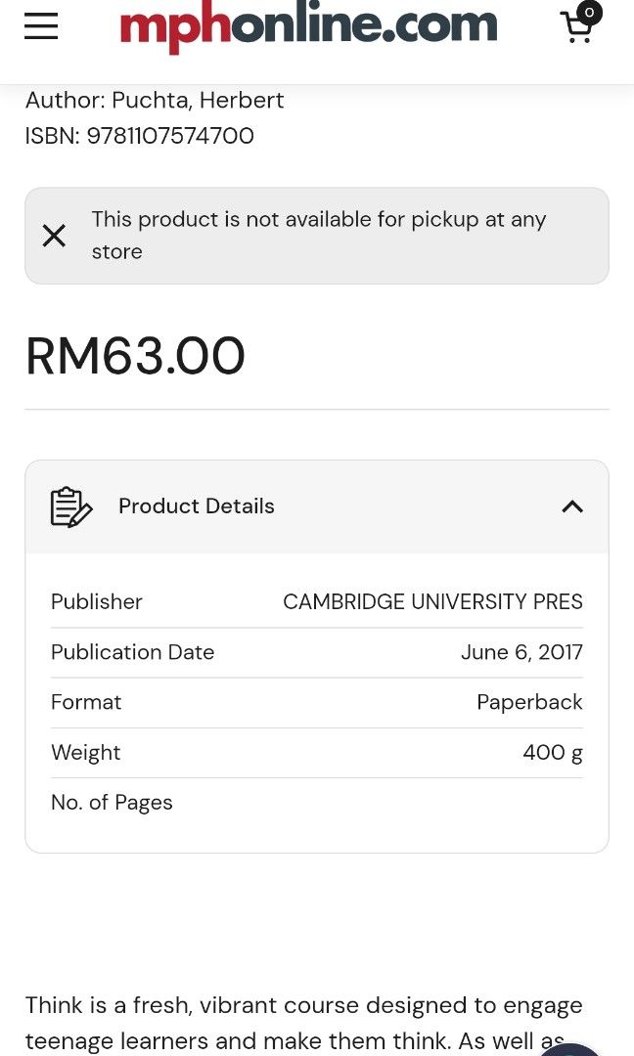Click the No. of Pages row
This screenshot has width=634, height=1056.
[x=317, y=802]
